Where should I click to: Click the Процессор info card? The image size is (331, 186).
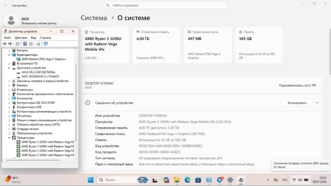[x=105, y=45]
